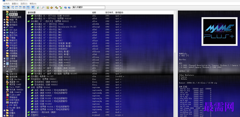This screenshot has width=240, height=117.
Task: Toggle the Chinese language toolbar button
Action: 33,7
